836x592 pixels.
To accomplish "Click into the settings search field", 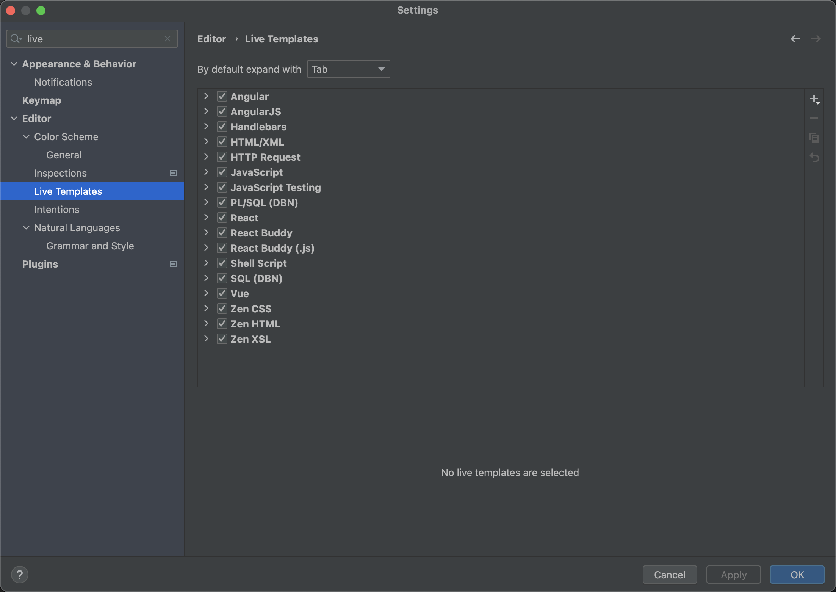I will (x=95, y=39).
